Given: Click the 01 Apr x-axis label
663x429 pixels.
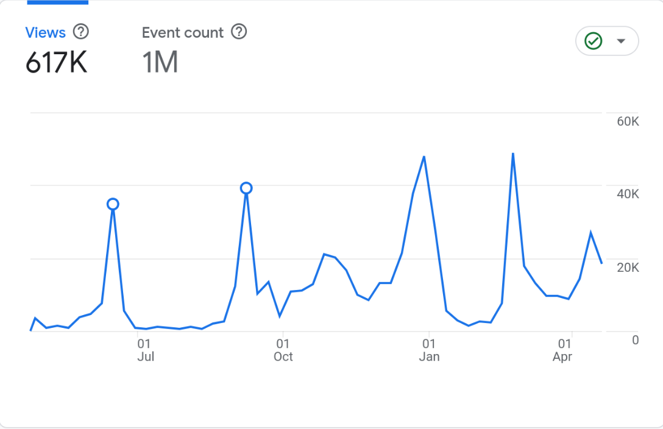Looking at the screenshot, I should [562, 351].
